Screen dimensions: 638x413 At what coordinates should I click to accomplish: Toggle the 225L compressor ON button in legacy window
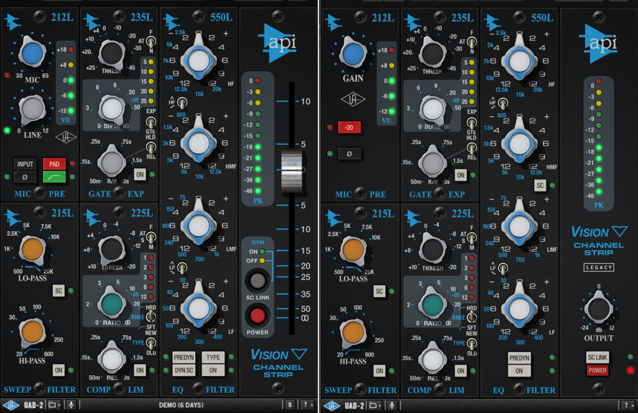(460, 370)
